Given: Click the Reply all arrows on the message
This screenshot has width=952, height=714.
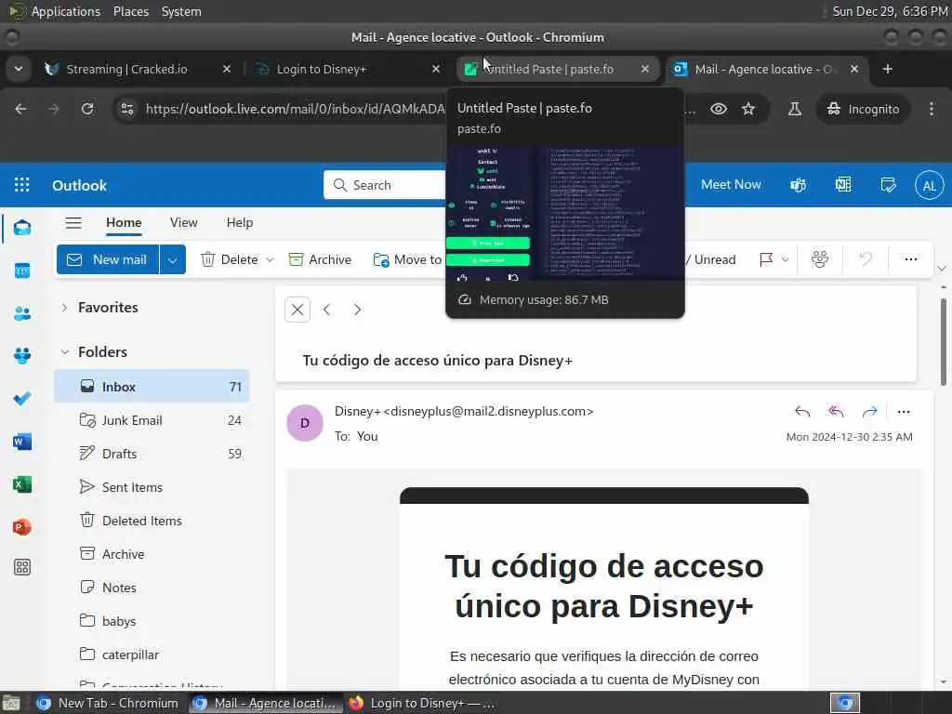Looking at the screenshot, I should (x=836, y=412).
